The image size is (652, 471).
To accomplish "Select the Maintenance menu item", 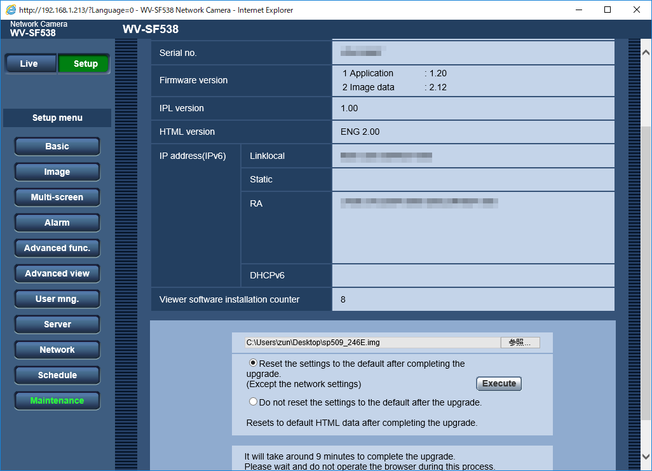I will pyautogui.click(x=57, y=400).
